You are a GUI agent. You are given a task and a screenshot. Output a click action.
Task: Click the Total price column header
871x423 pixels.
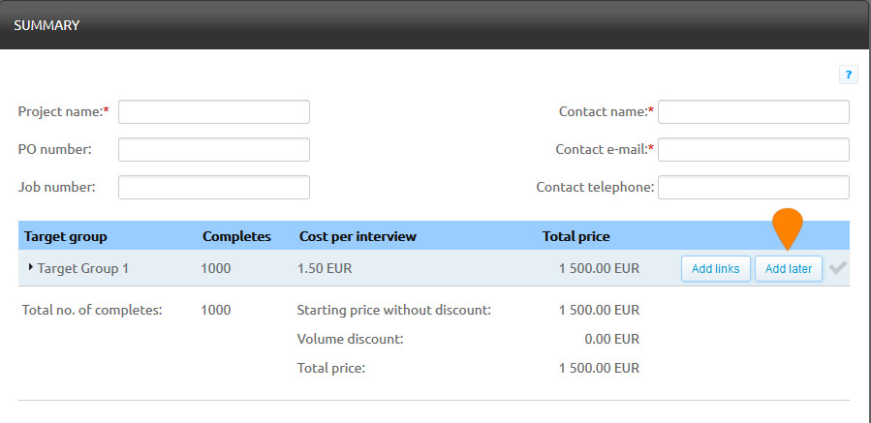click(575, 236)
